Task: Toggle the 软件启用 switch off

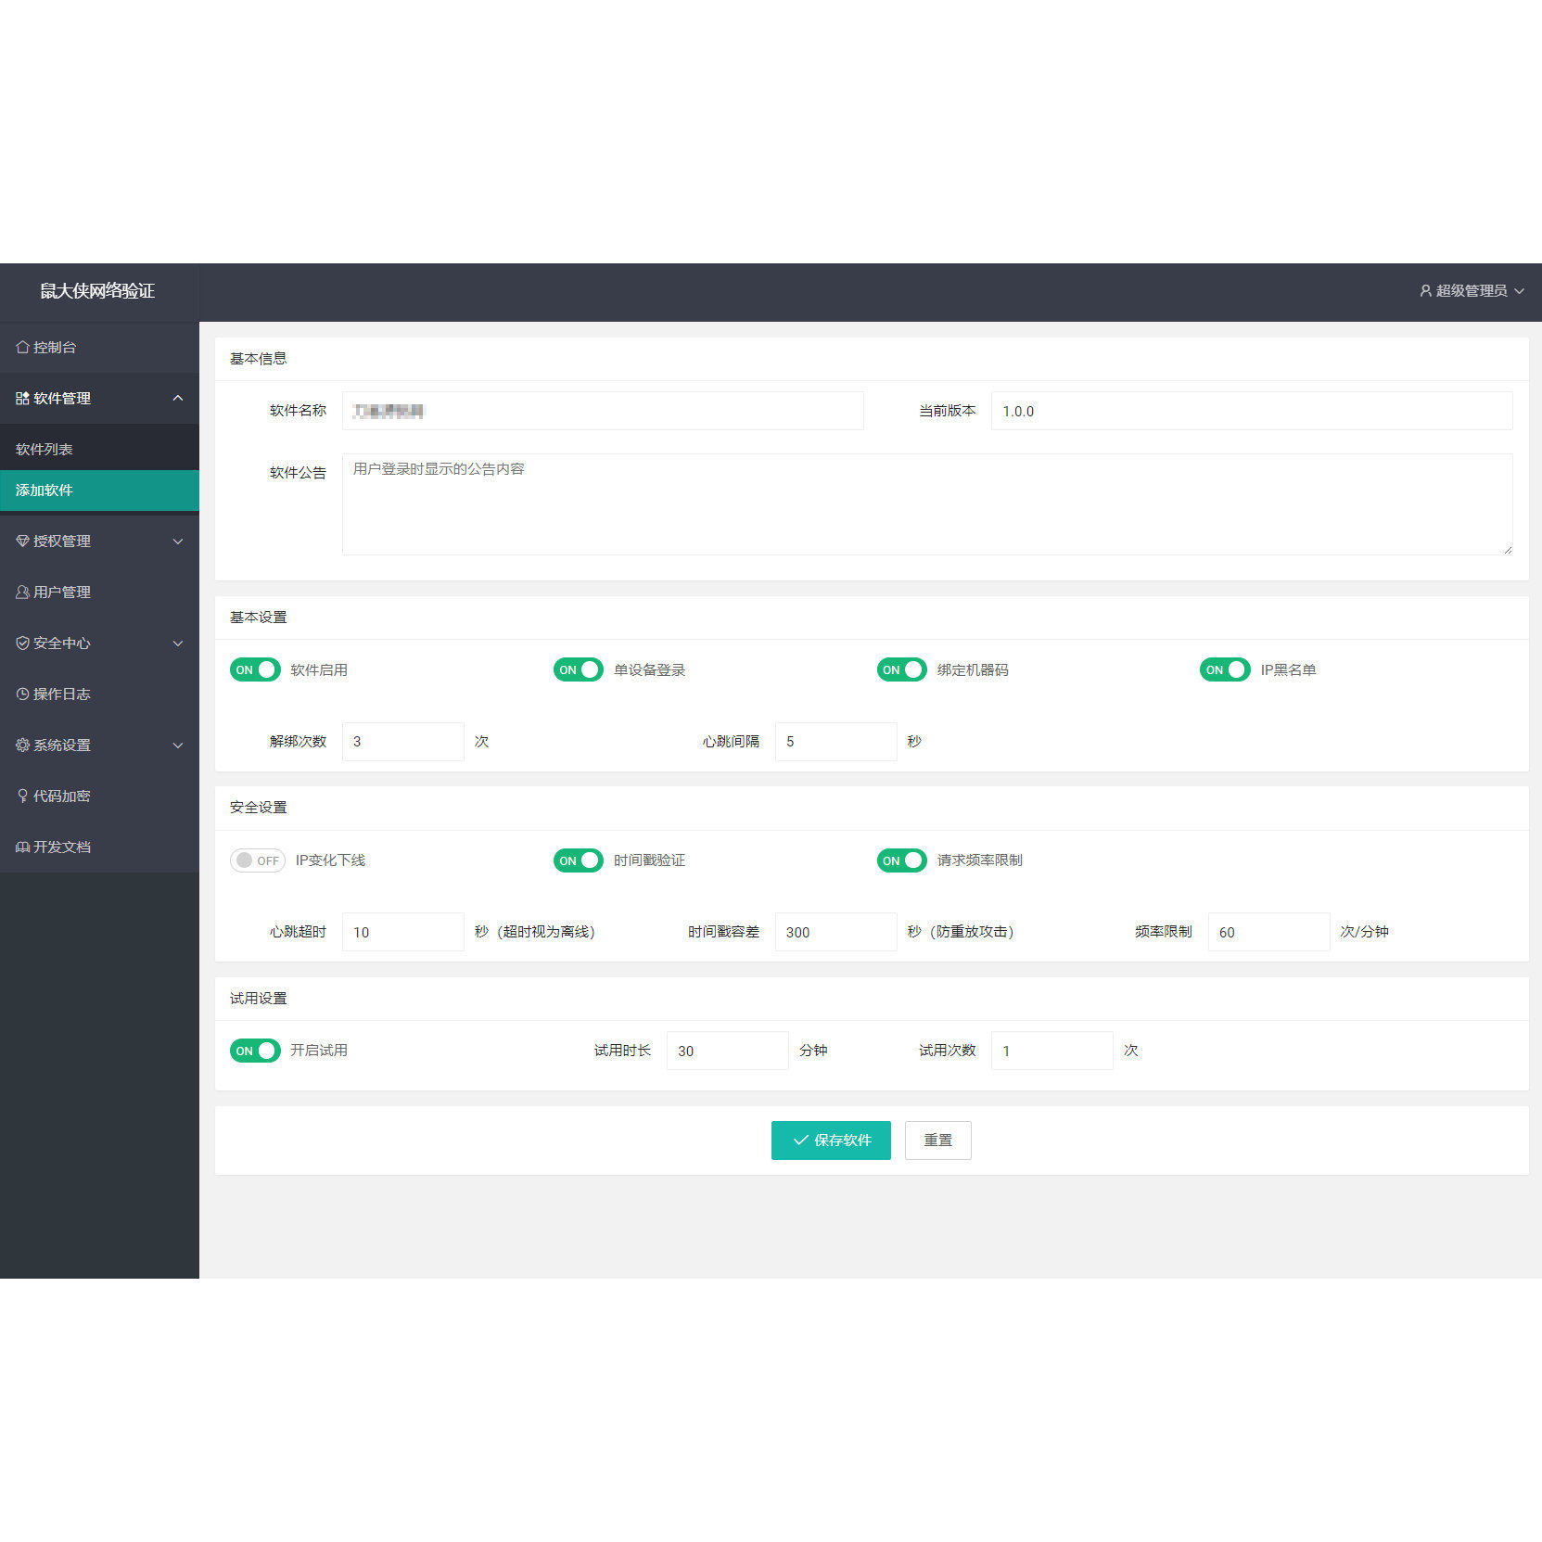Action: pos(255,670)
